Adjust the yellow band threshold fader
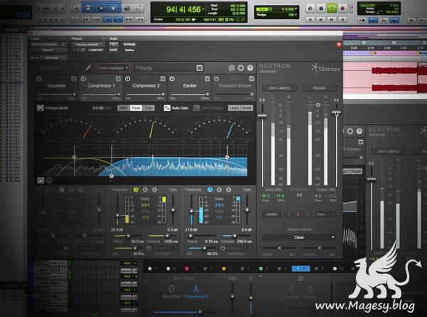The width and height of the screenshot is (427, 317). click(x=117, y=215)
